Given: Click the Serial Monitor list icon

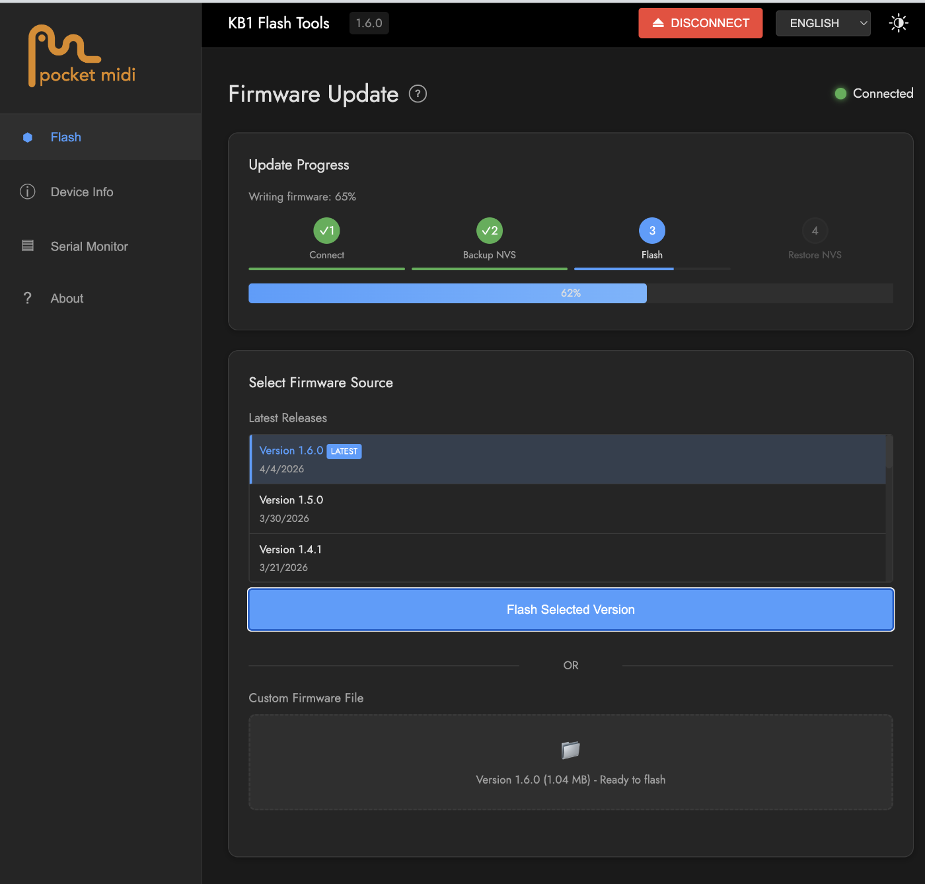Looking at the screenshot, I should tap(28, 246).
